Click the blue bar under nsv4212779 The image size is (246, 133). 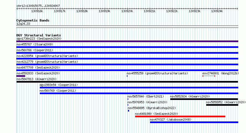click(127, 64)
